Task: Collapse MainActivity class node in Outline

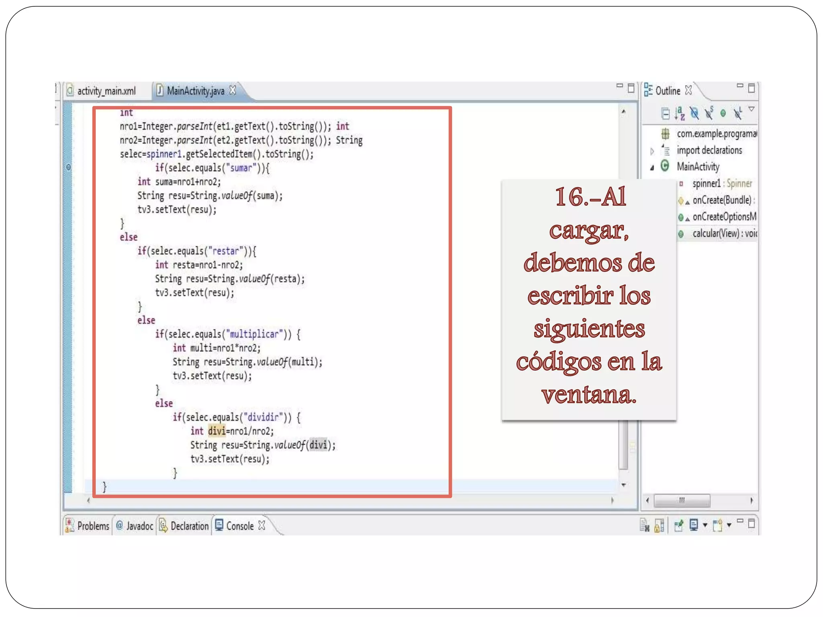Action: click(x=652, y=168)
